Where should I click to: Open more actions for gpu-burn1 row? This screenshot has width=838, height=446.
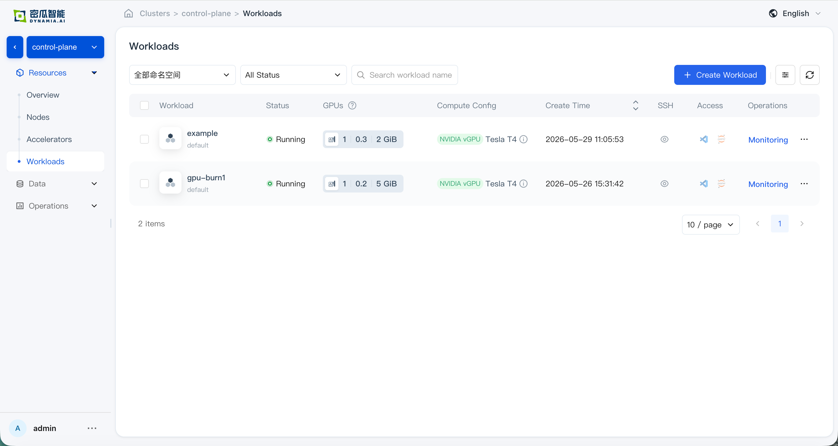click(x=804, y=184)
